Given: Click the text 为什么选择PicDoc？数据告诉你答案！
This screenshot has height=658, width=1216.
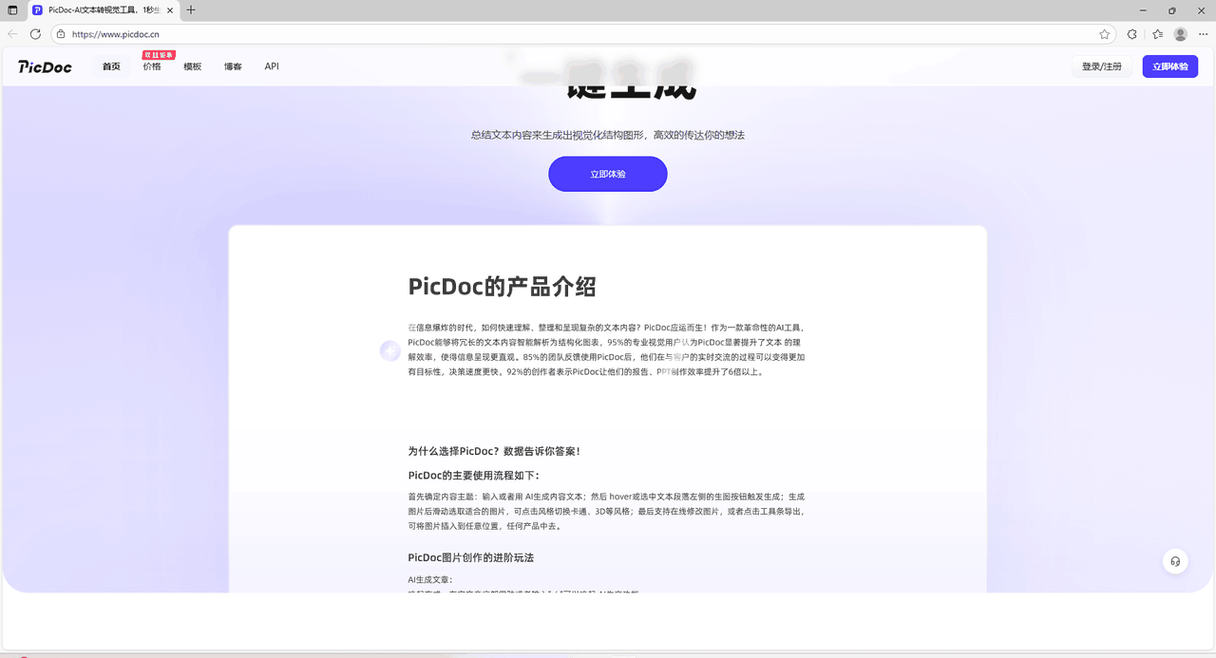Looking at the screenshot, I should point(494,451).
